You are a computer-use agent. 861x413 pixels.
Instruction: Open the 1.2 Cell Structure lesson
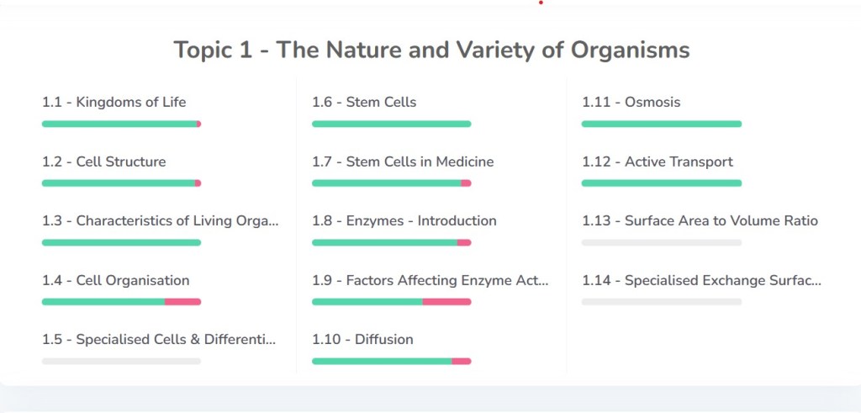coord(104,161)
